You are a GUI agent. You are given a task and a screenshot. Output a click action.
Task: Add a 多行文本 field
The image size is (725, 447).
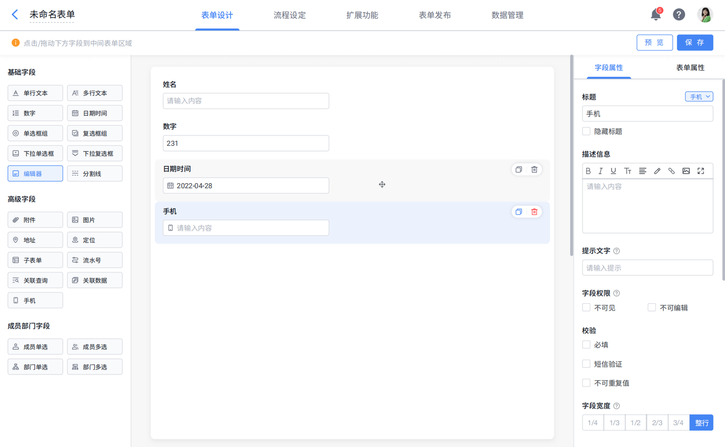coord(95,93)
